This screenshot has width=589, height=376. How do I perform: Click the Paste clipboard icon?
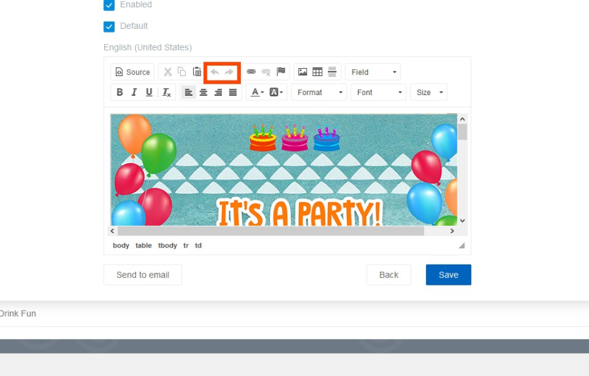pyautogui.click(x=197, y=72)
